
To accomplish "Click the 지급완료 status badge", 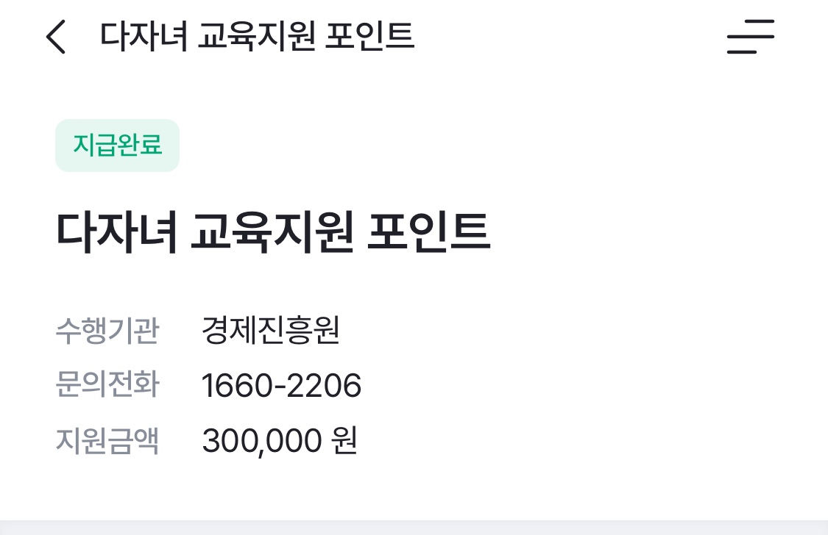I will 117,145.
